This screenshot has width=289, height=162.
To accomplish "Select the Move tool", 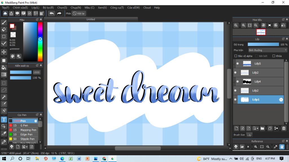I will pyautogui.click(x=4, y=52).
